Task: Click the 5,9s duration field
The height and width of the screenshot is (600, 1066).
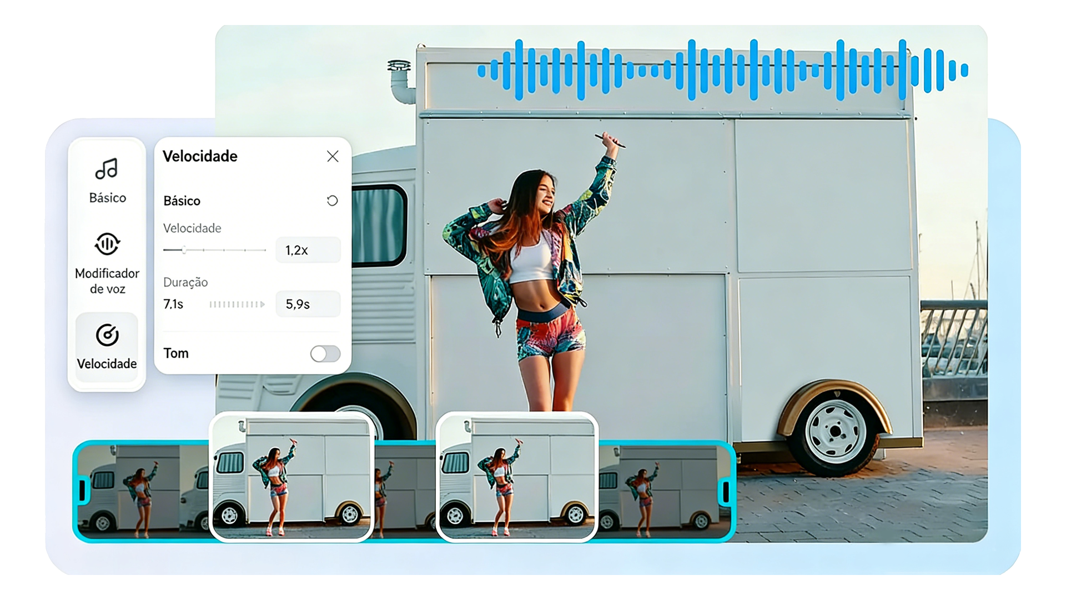Action: coord(308,304)
